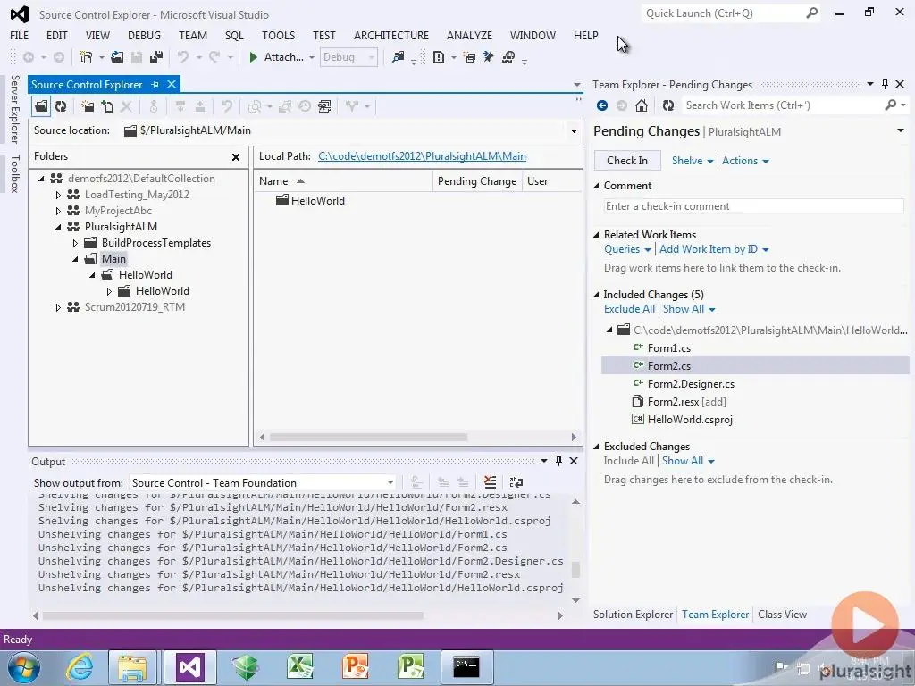Select Form2.Designer.cs in Included Changes

pos(691,384)
